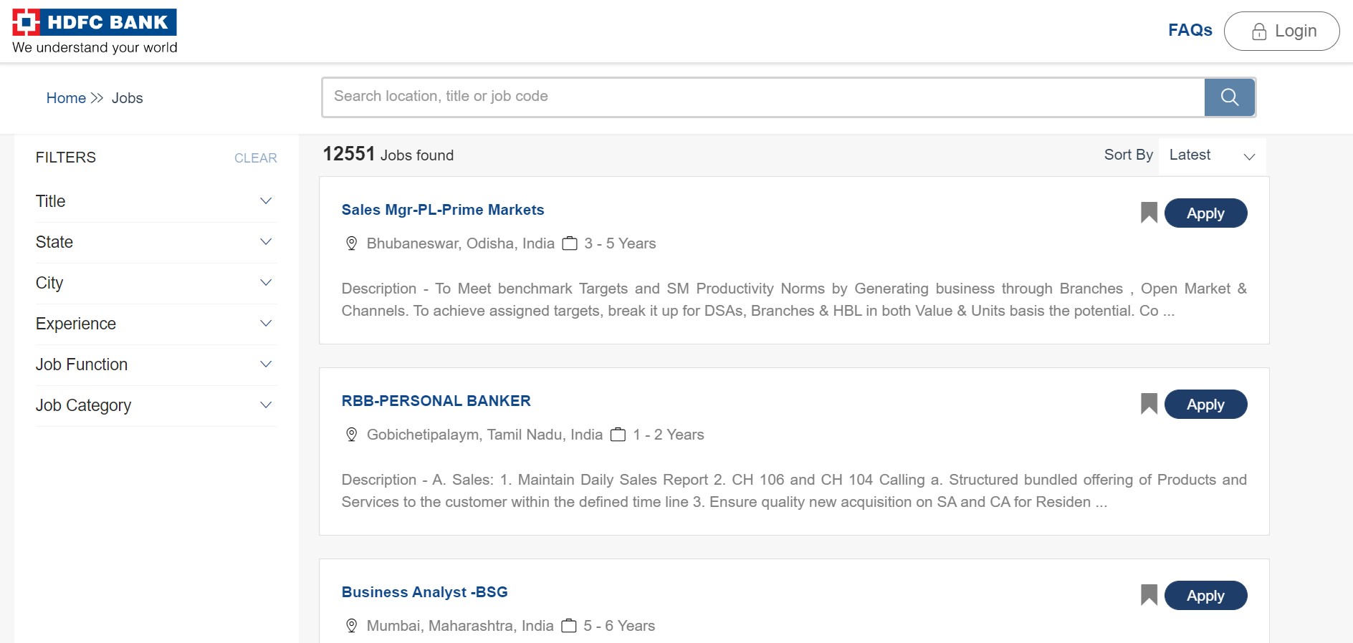
Task: Expand the City filter
Action: [156, 283]
